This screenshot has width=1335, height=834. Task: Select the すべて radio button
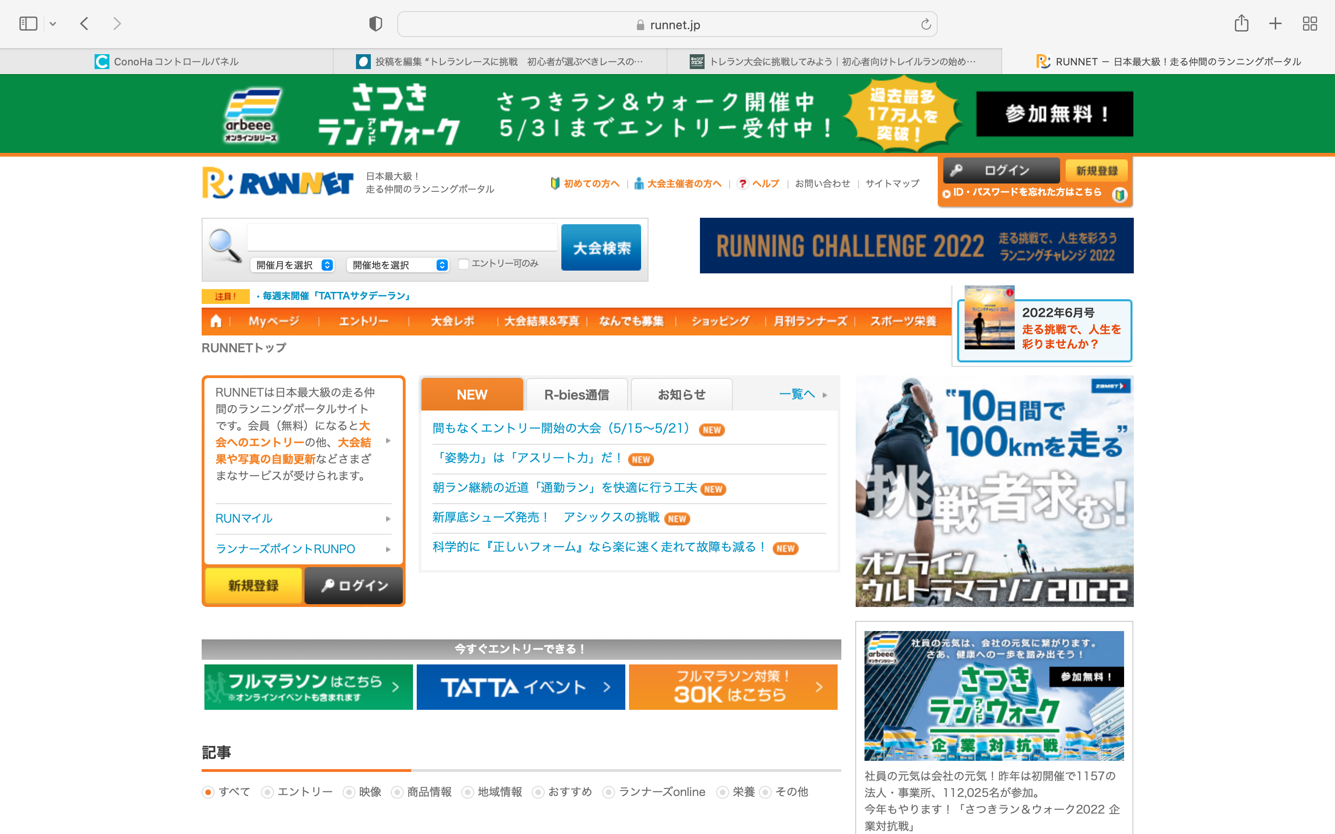pos(208,792)
